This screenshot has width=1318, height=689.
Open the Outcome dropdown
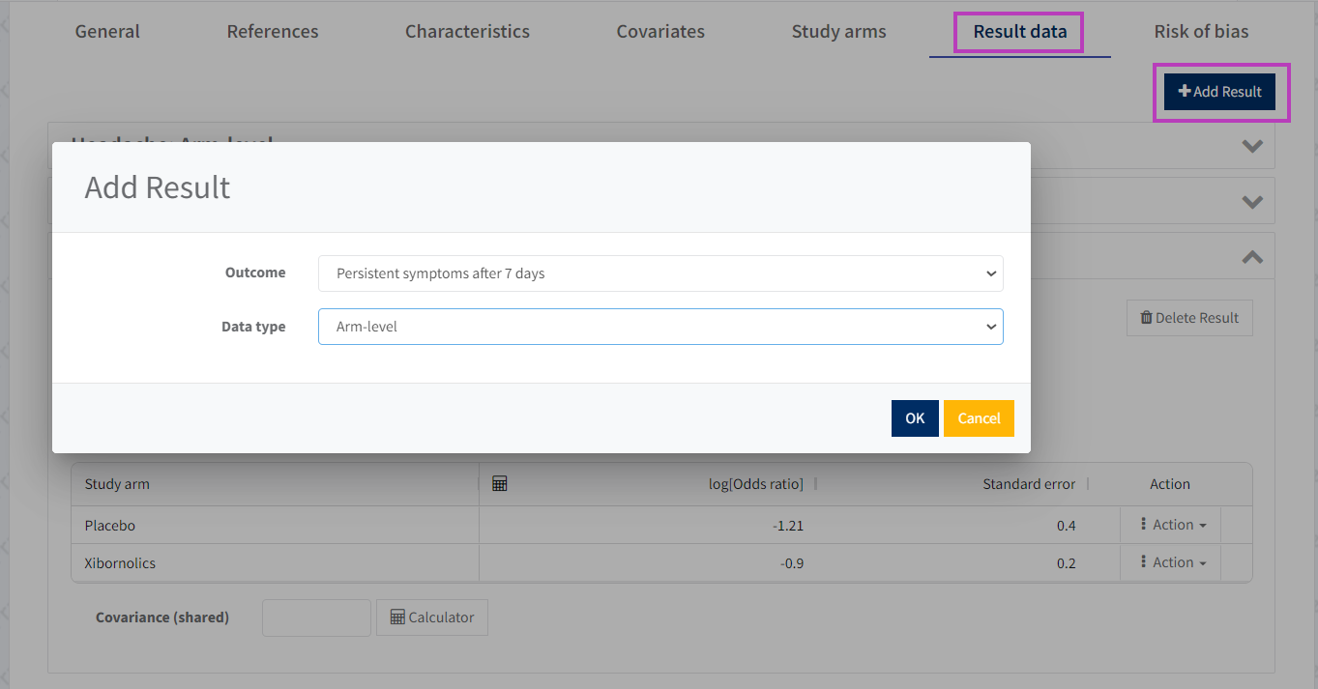[x=660, y=273]
